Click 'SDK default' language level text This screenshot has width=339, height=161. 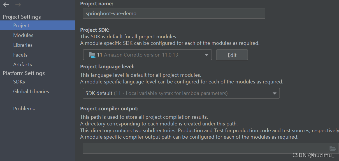coord(99,93)
